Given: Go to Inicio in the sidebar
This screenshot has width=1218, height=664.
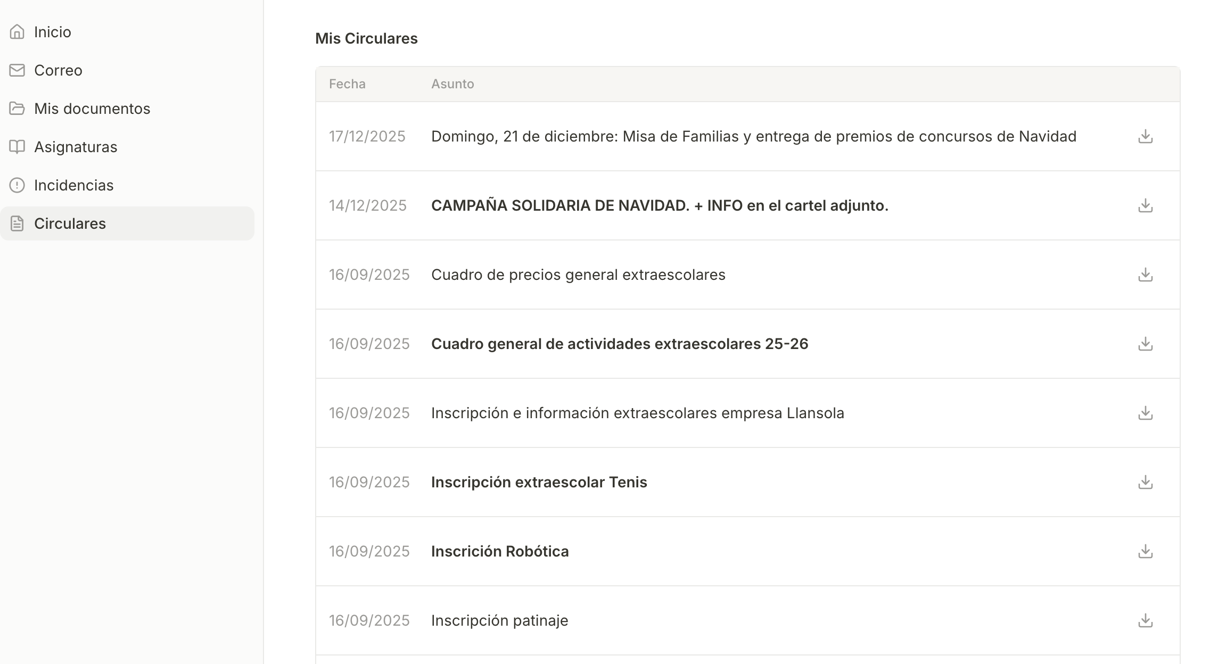Looking at the screenshot, I should click(x=52, y=32).
